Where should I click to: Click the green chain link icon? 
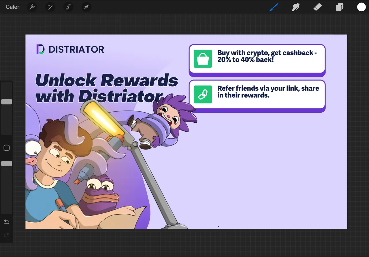pos(203,94)
